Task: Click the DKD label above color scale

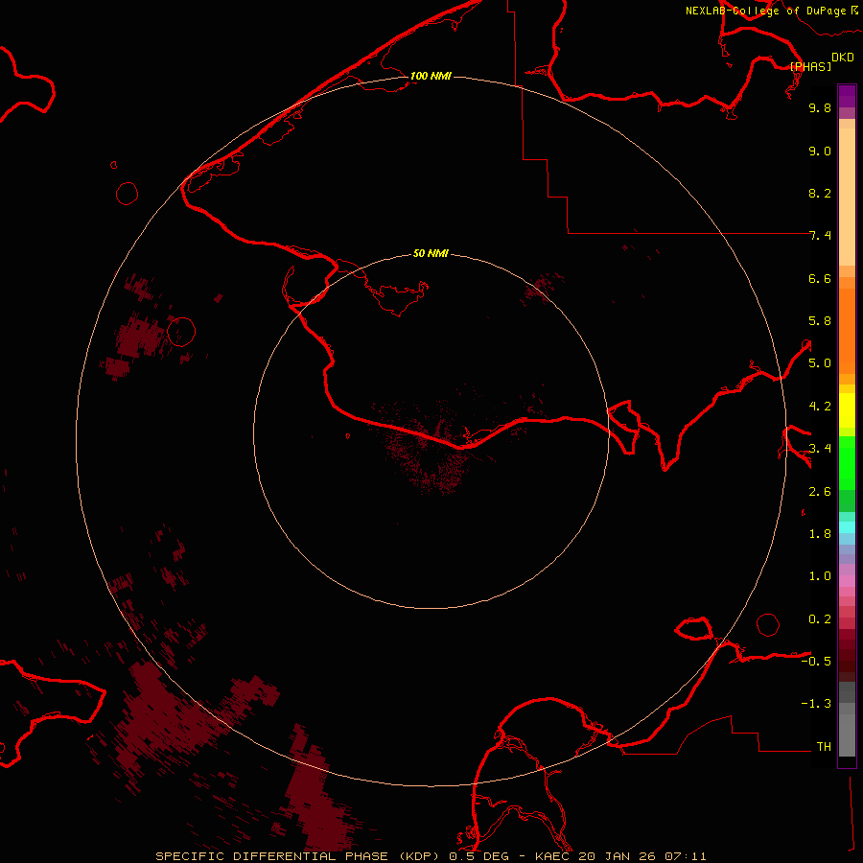Action: point(842,57)
